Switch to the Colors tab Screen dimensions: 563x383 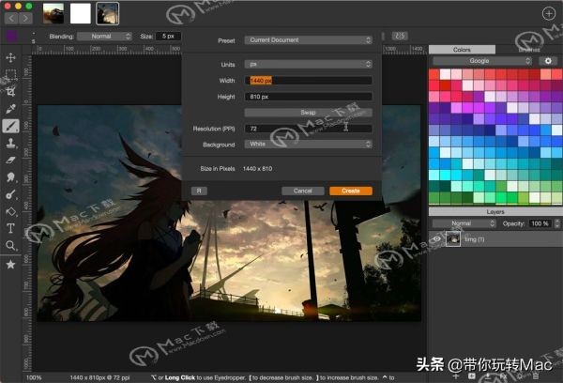pyautogui.click(x=462, y=50)
